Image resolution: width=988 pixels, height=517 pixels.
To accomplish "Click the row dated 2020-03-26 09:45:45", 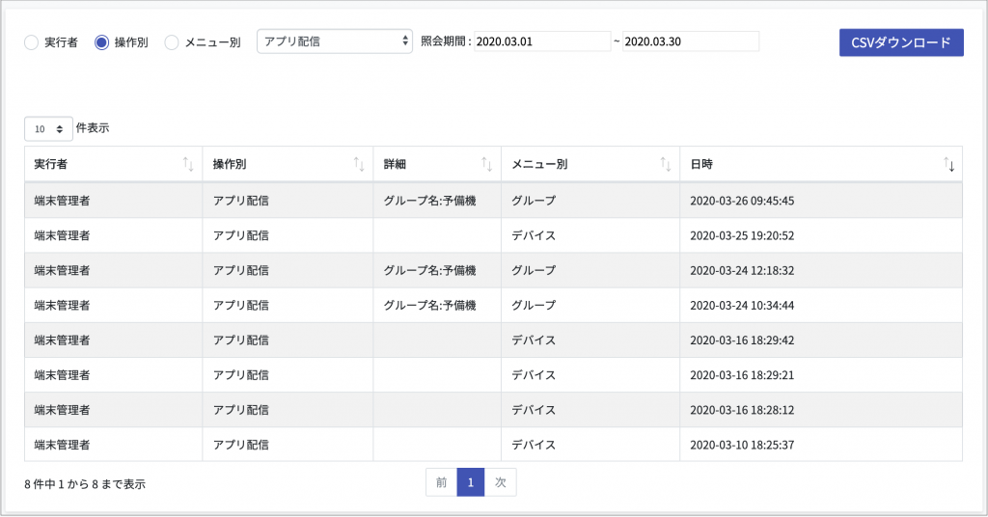I will pyautogui.click(x=493, y=201).
